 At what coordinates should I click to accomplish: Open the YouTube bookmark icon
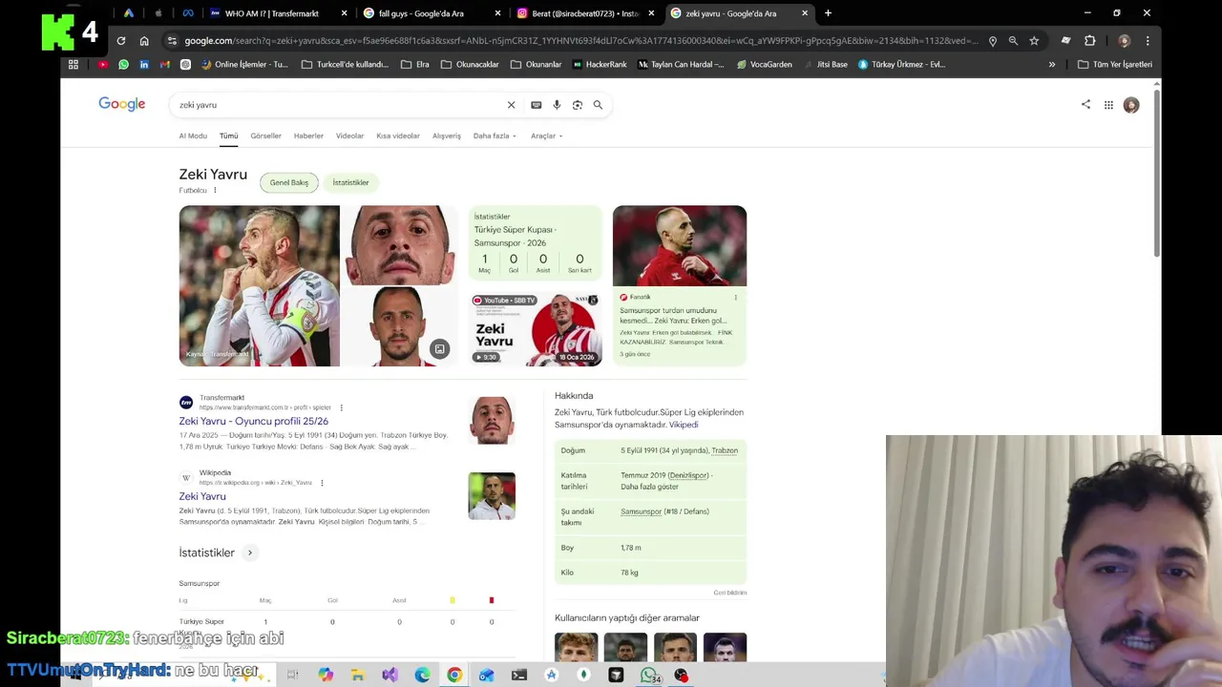click(x=102, y=64)
